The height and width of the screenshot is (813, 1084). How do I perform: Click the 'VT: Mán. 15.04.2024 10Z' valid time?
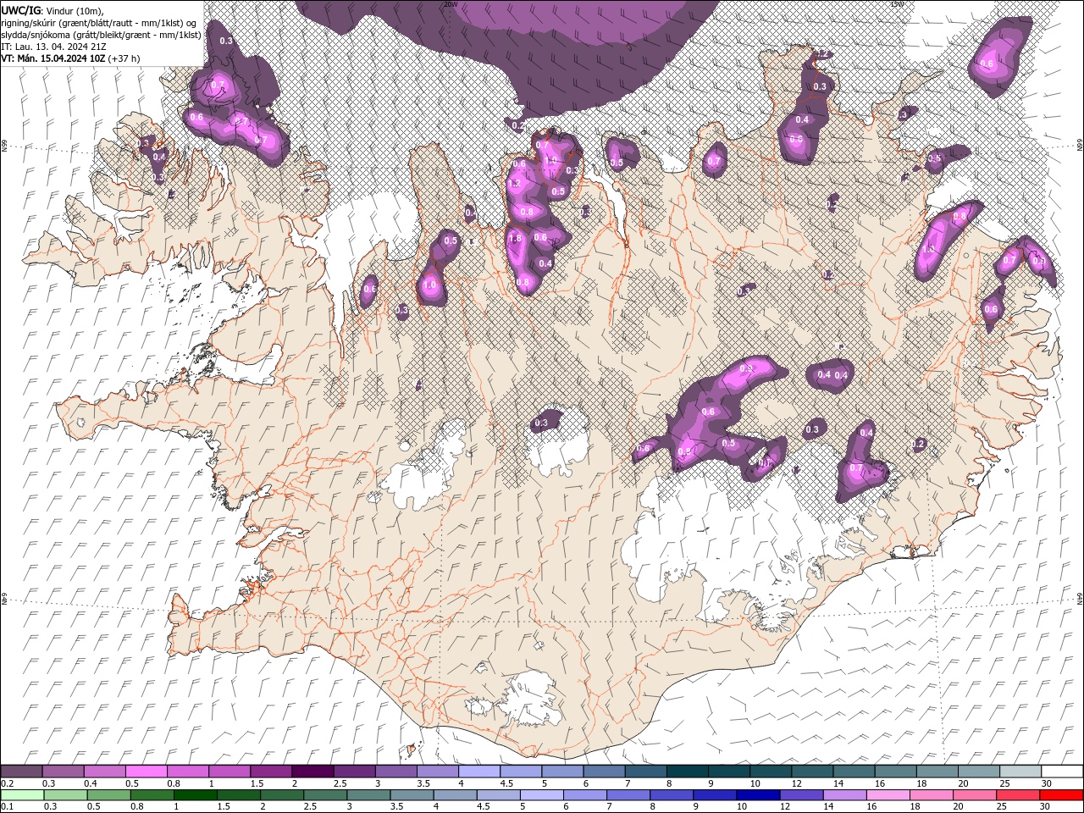[x=53, y=58]
